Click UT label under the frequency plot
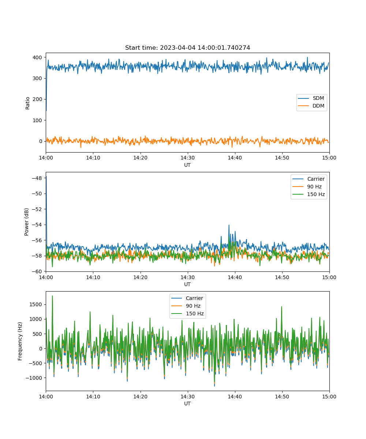 (187, 404)
